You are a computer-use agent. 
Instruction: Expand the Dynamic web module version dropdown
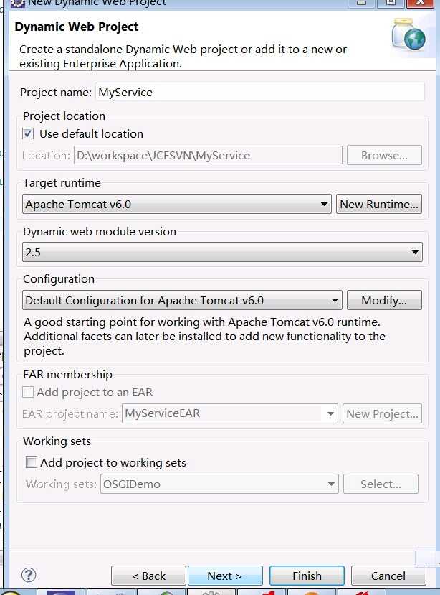pos(222,252)
